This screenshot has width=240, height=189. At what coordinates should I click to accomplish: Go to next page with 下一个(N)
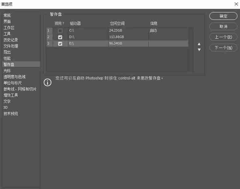coord(223,48)
